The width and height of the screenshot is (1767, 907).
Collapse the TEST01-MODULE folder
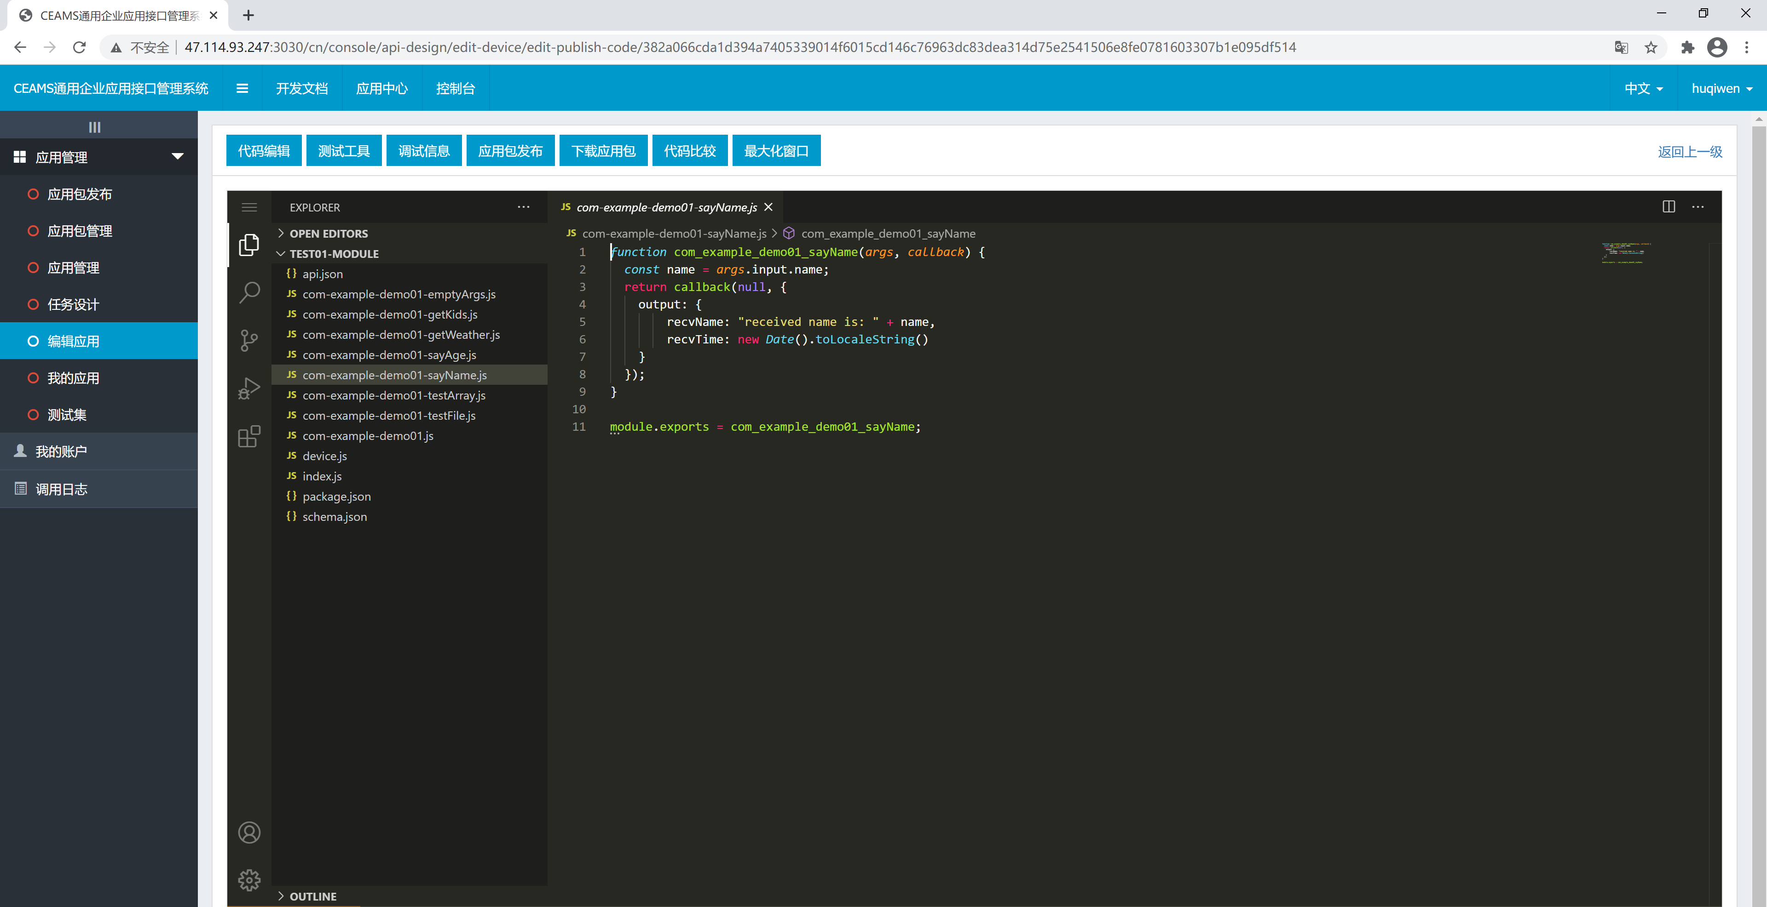410,253
